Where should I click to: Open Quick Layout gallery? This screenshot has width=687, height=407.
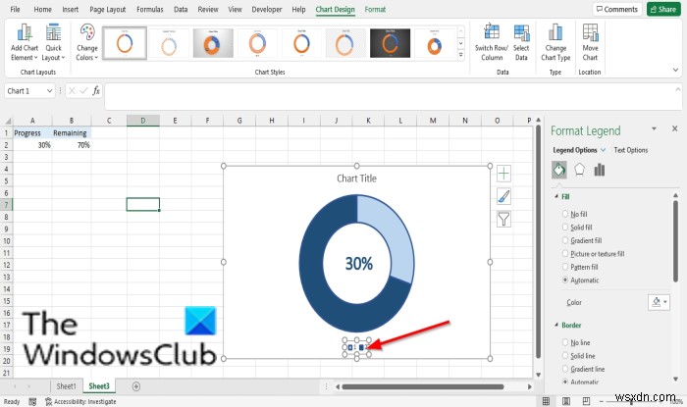click(53, 42)
